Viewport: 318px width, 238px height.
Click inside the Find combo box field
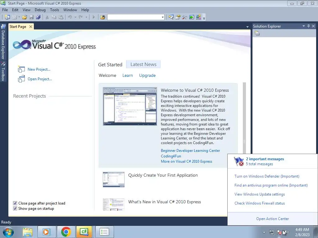coord(134,17)
